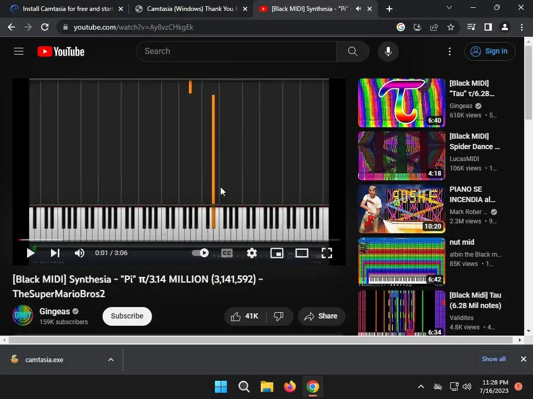The height and width of the screenshot is (399, 533).
Task: Open the Windows Start menu
Action: coord(221,387)
